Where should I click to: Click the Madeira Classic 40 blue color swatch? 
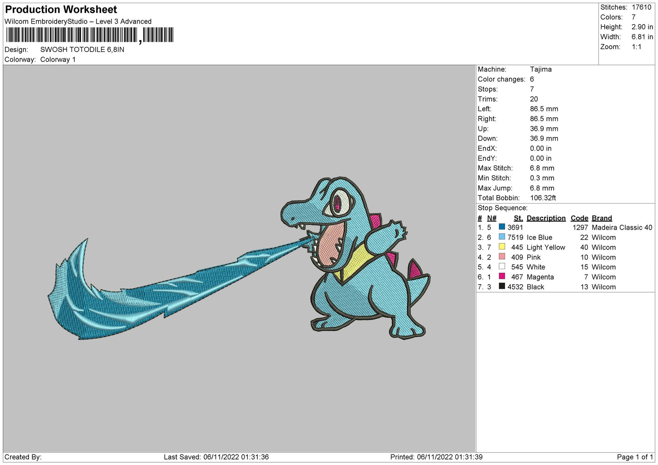click(x=502, y=227)
